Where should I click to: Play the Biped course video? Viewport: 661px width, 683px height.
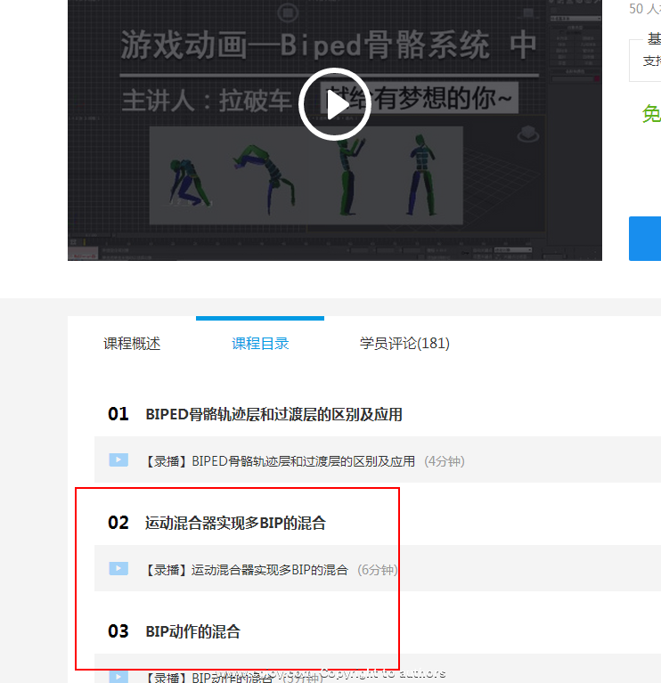(335, 104)
